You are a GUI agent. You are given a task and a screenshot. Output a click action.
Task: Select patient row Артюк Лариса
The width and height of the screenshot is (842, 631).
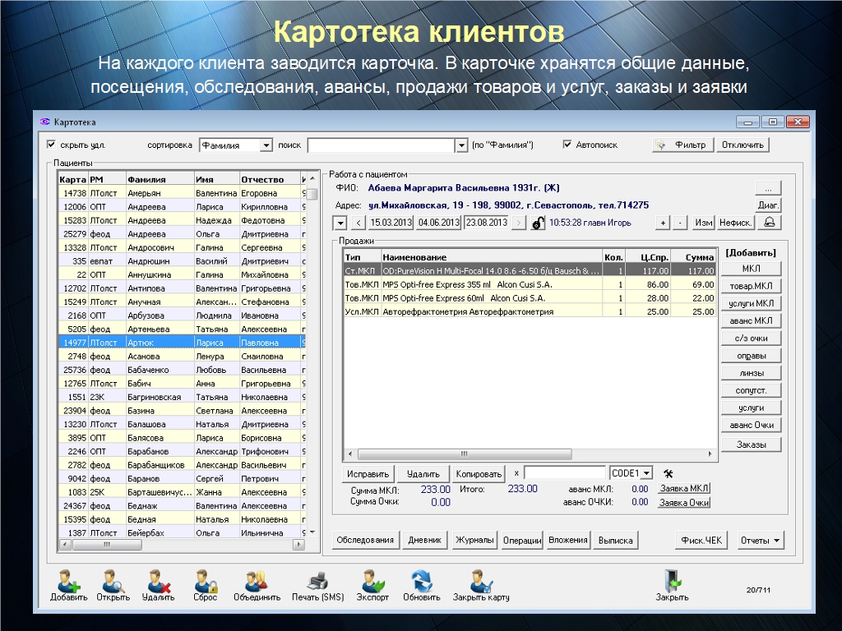click(164, 342)
